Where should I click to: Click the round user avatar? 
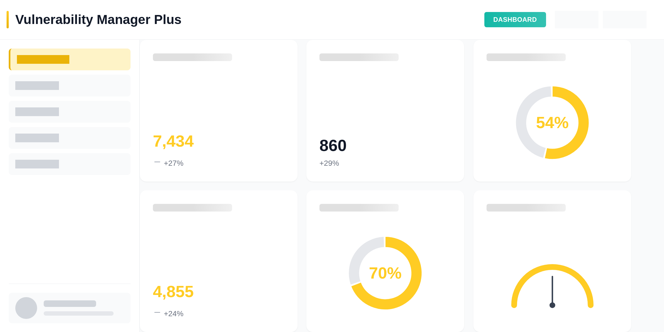pos(26,308)
